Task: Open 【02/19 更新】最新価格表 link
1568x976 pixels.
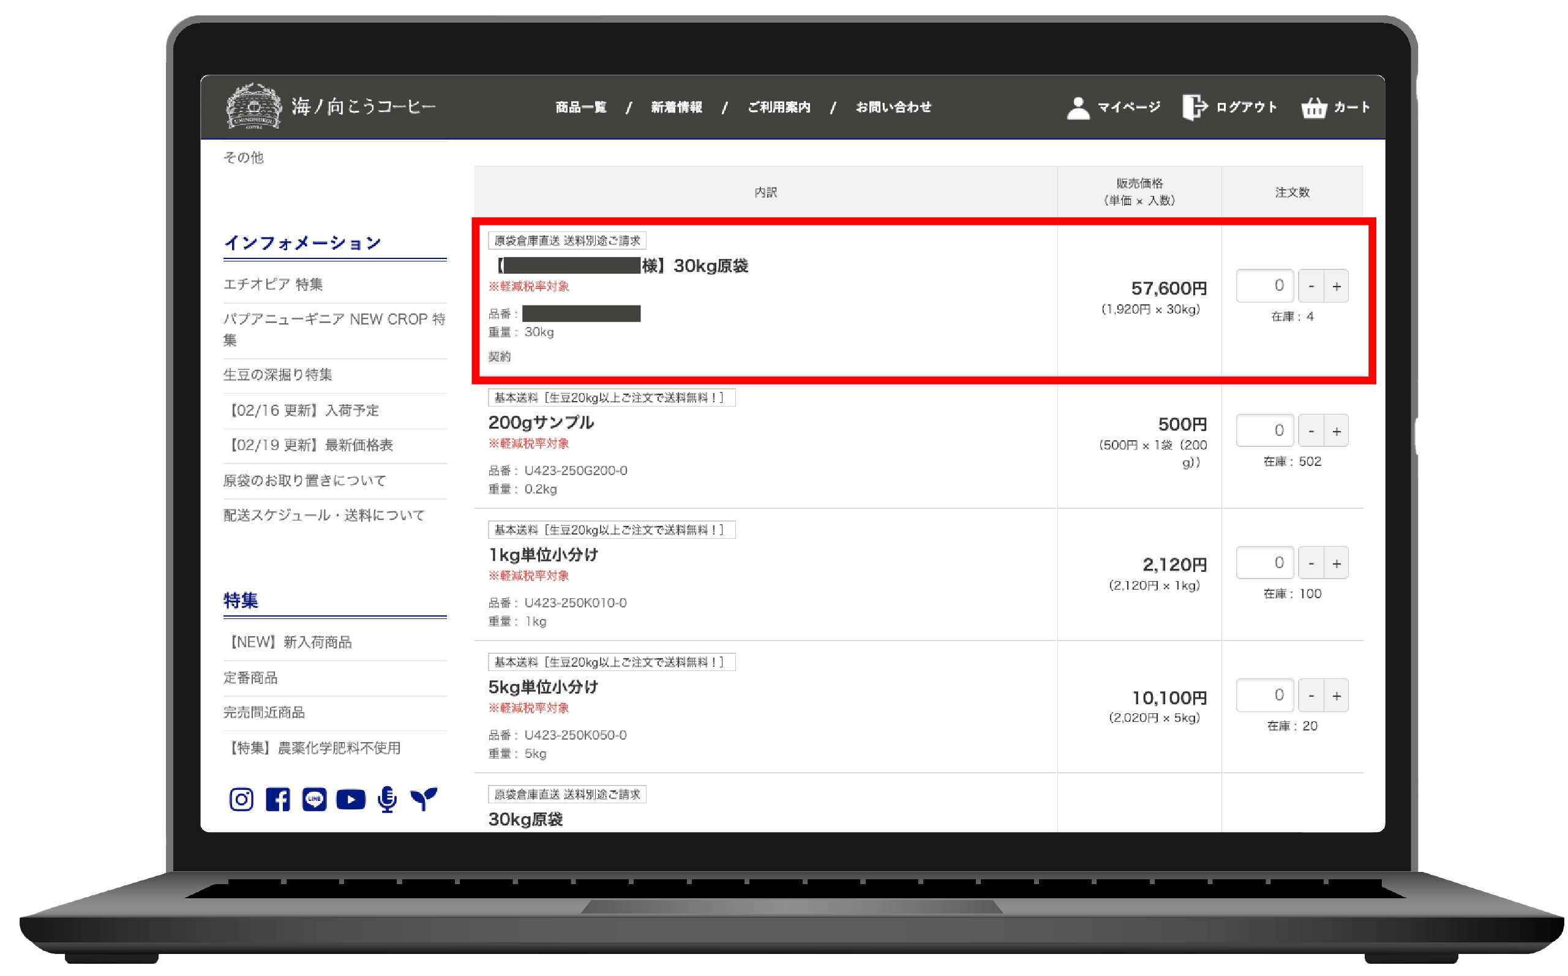Action: (309, 445)
